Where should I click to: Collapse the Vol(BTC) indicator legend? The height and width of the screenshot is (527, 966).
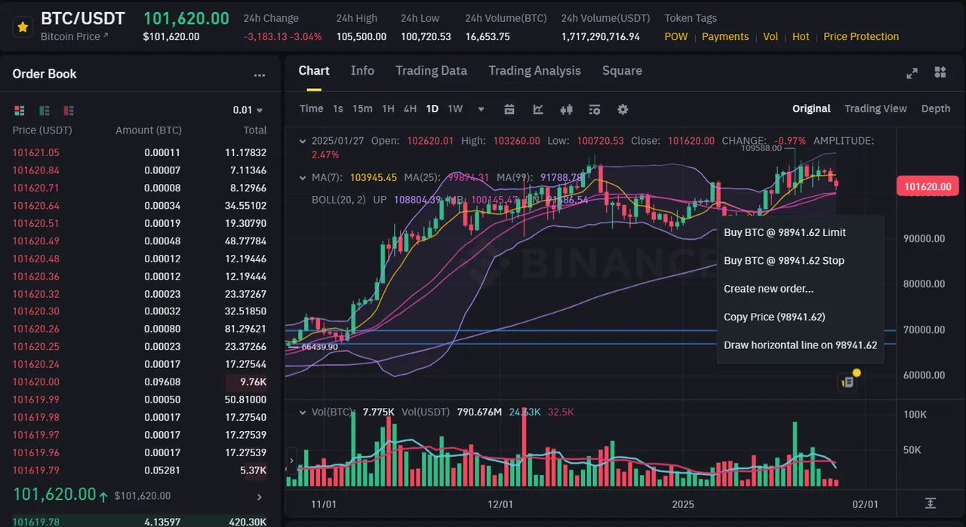coord(303,412)
